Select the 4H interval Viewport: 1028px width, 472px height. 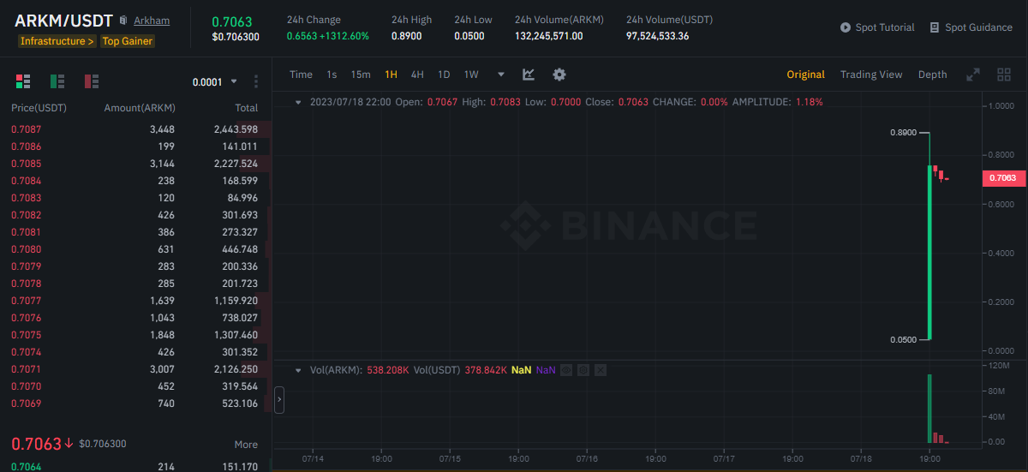click(x=417, y=75)
